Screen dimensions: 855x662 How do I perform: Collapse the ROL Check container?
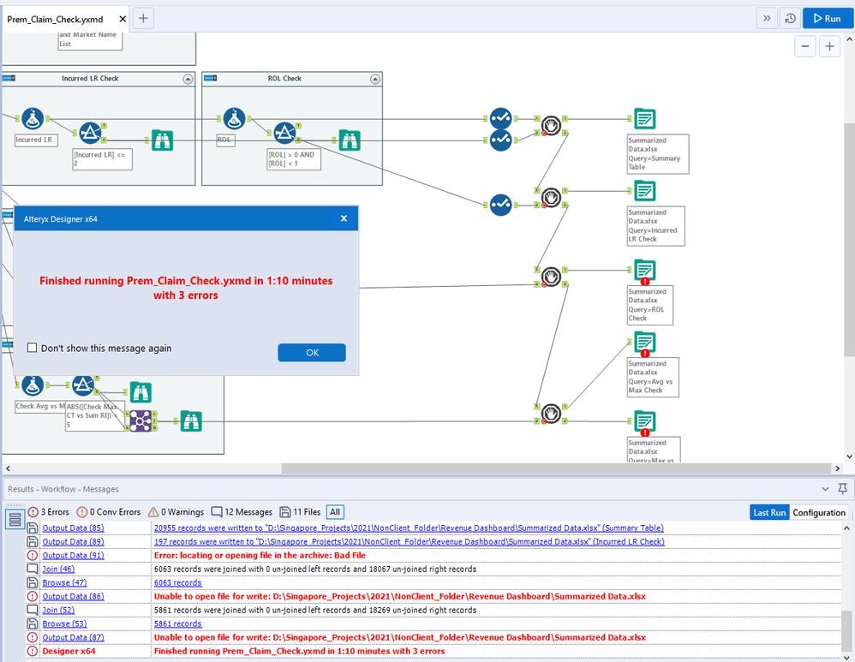[375, 79]
